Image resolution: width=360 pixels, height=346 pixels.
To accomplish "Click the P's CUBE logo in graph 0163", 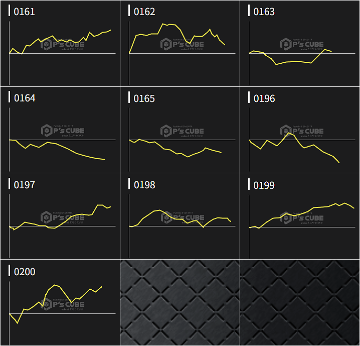I will pos(302,45).
